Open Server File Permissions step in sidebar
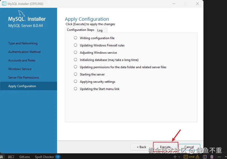 (24, 78)
